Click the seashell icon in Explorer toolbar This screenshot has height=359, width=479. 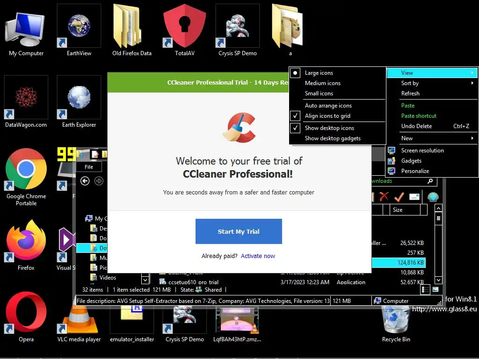point(433,197)
